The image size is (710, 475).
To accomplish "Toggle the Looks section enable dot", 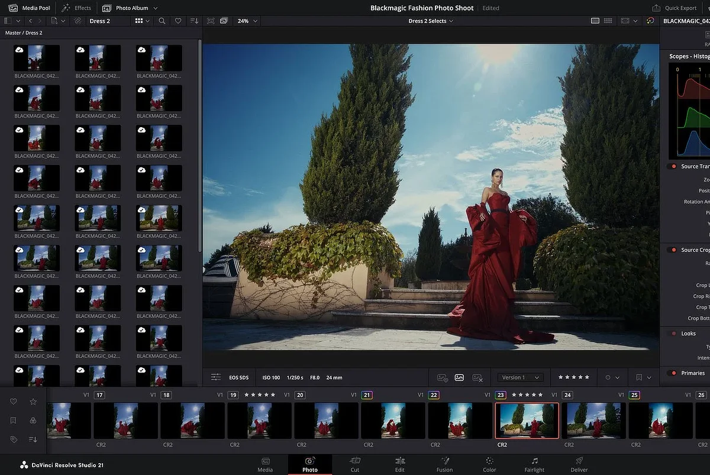I will click(673, 334).
